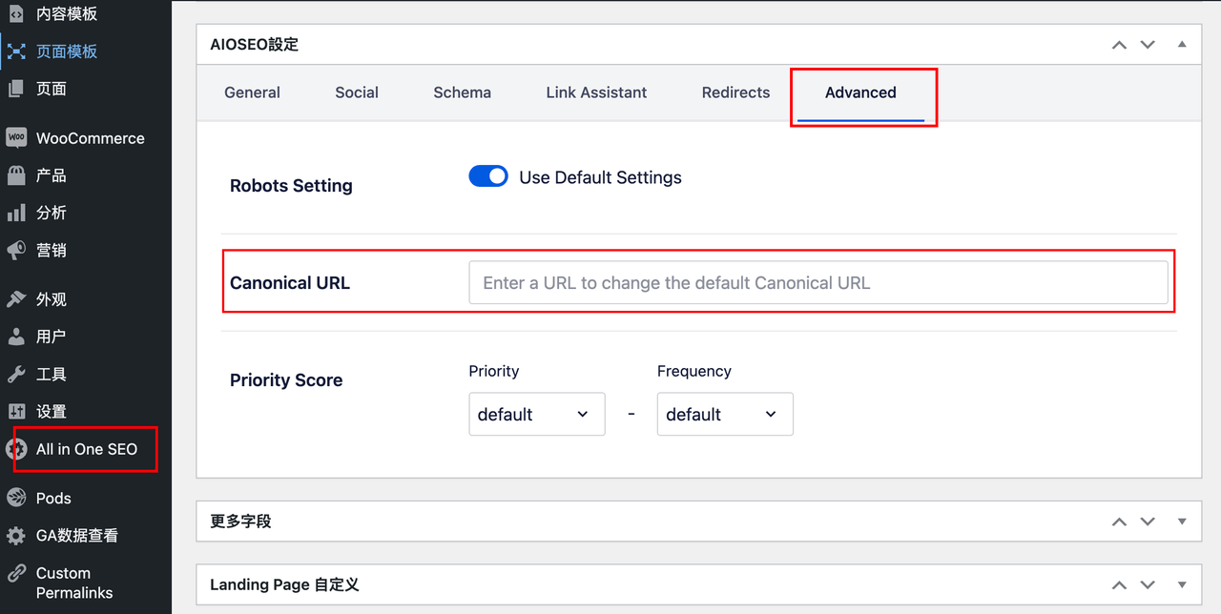Click the 产品 box icon
Viewport: 1221px width, 614px height.
tap(16, 175)
